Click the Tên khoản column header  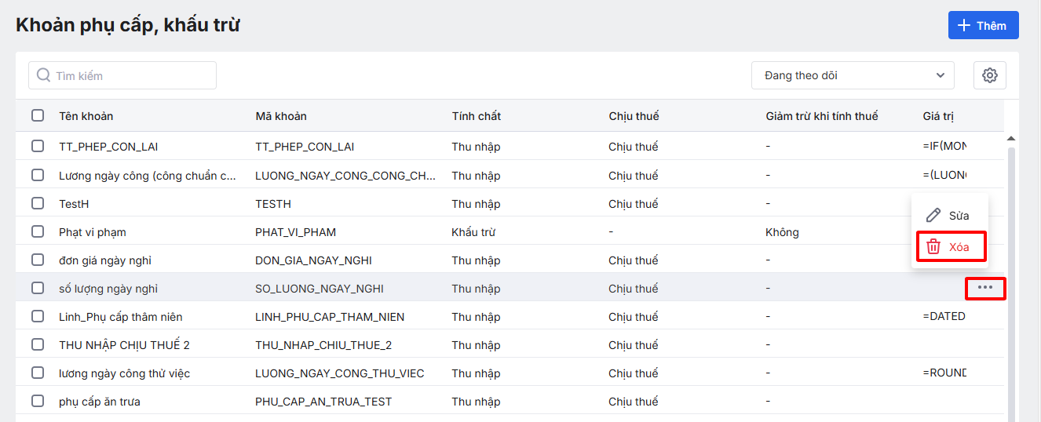click(x=86, y=116)
